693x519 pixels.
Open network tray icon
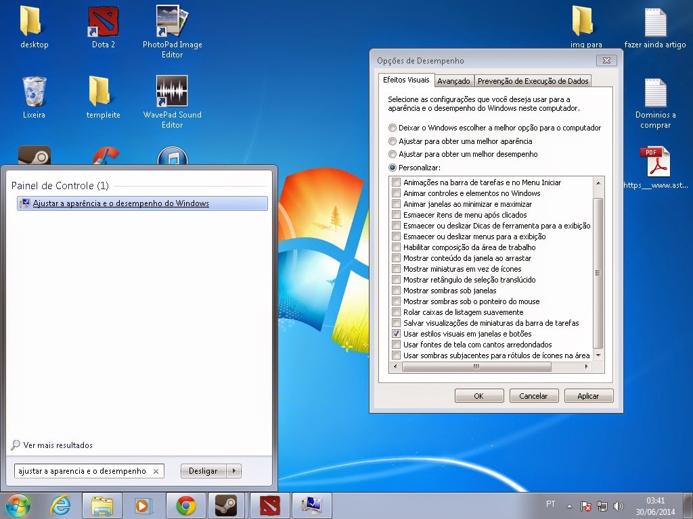tap(602, 506)
